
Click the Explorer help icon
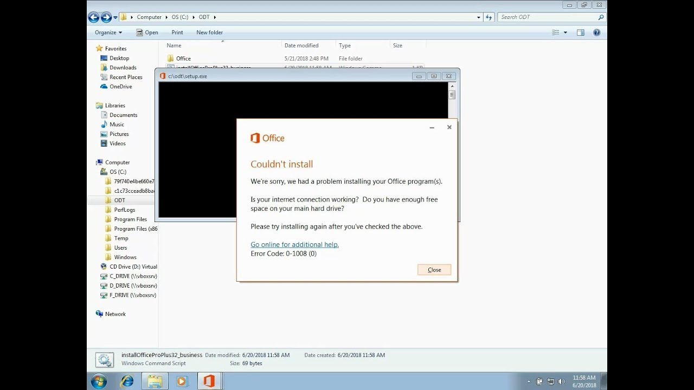point(597,32)
